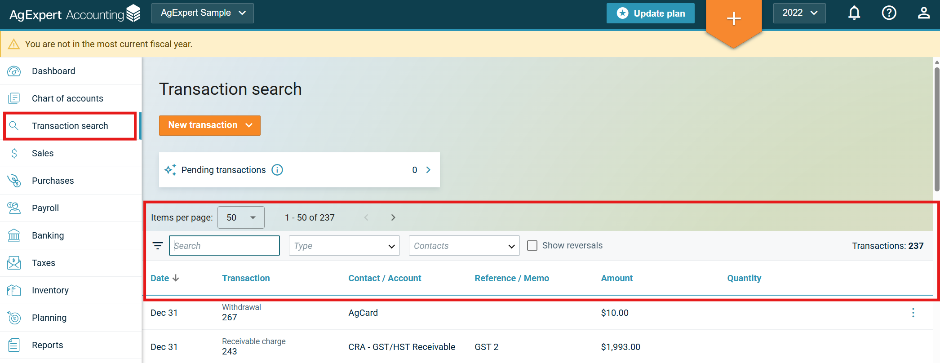The image size is (940, 363).
Task: Open Planning from the sidebar
Action: [71, 318]
